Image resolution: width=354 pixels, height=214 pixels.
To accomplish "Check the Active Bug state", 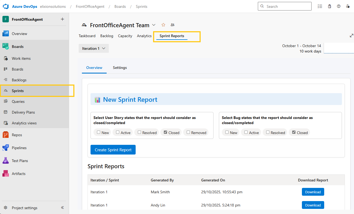I will [x=246, y=132].
